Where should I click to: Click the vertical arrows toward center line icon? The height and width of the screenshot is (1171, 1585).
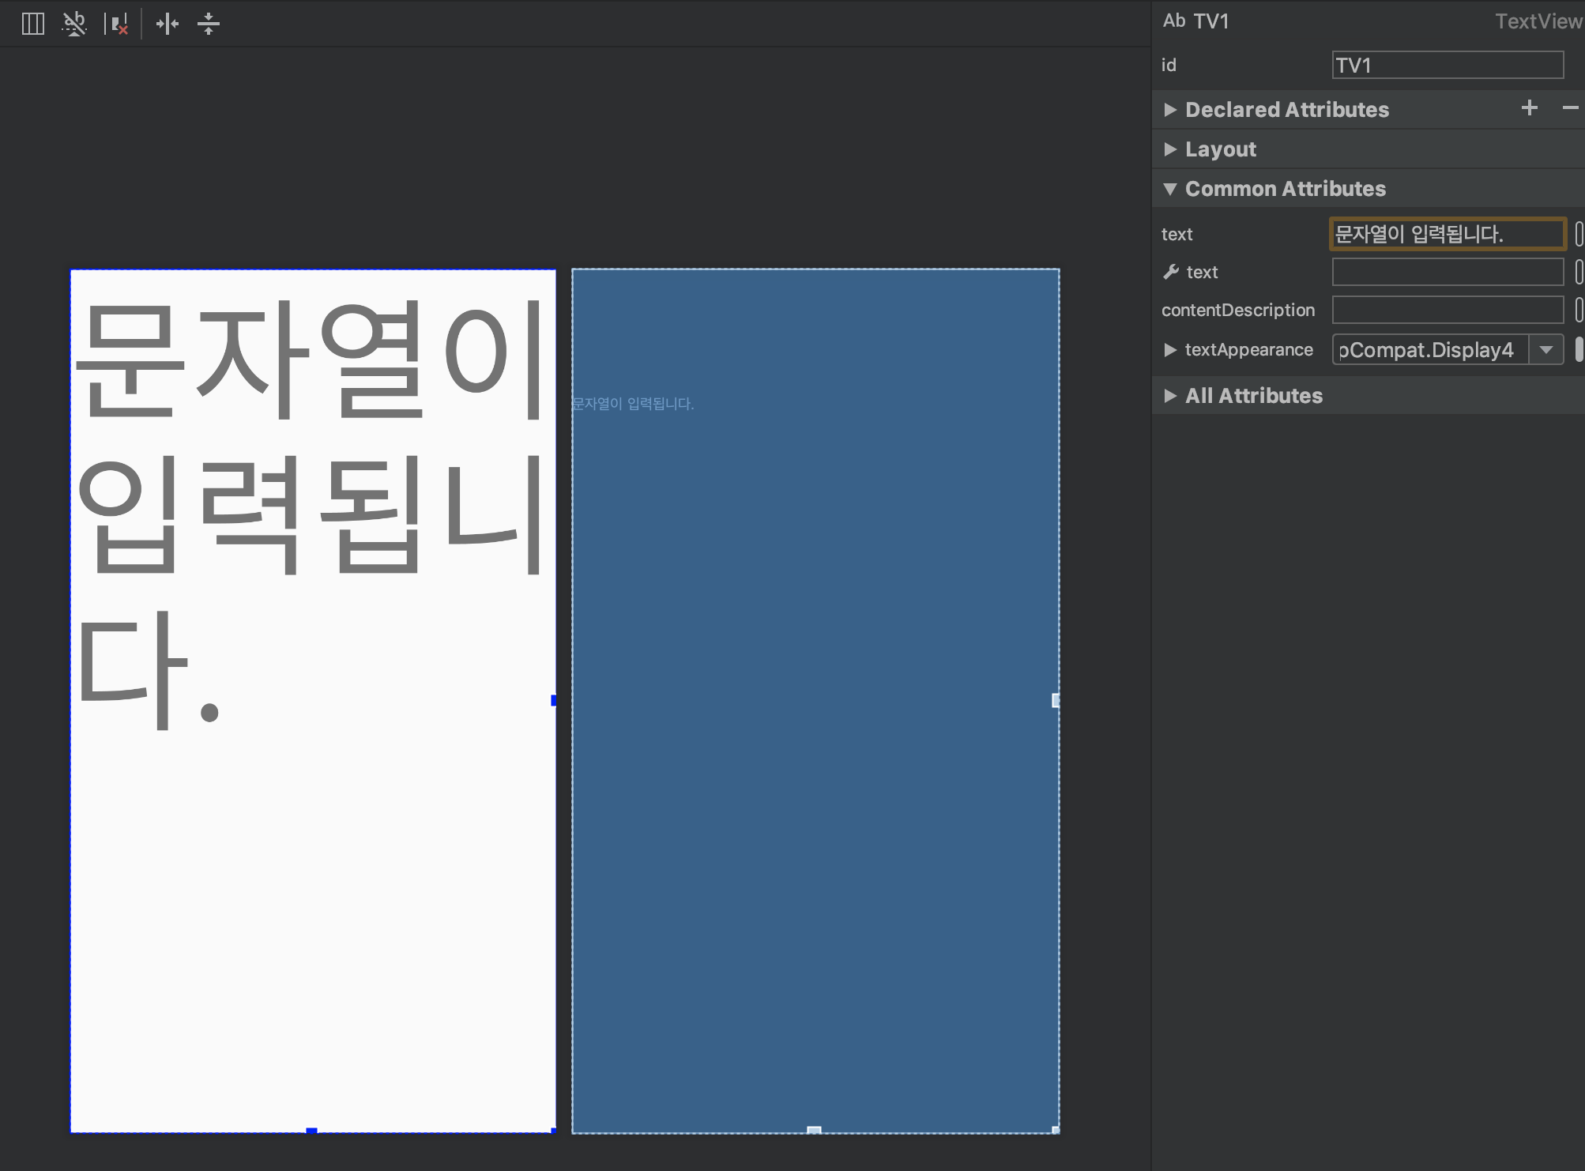[209, 24]
